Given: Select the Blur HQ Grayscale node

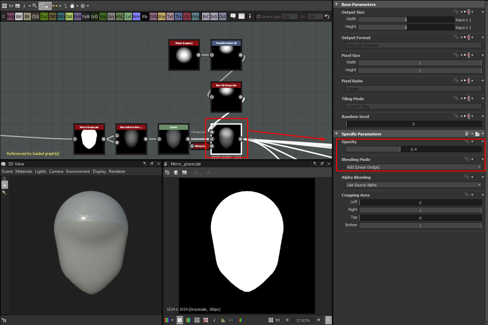Looking at the screenshot, I should point(227,97).
